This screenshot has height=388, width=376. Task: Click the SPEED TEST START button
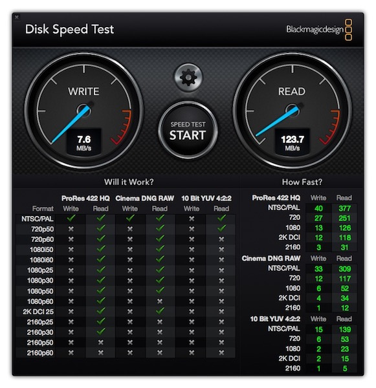188,131
